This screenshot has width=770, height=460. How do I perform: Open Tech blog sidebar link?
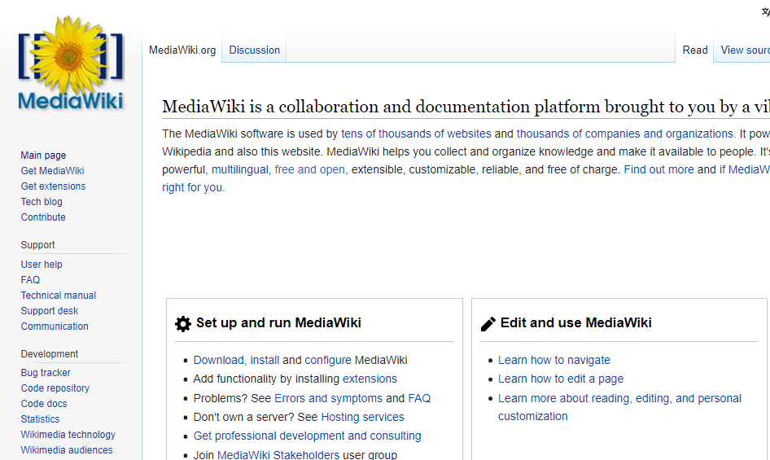[42, 201]
